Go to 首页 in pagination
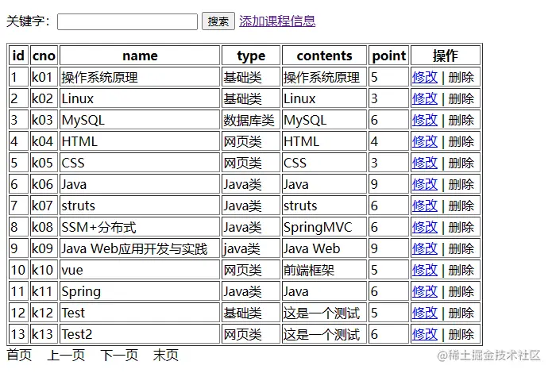The width and height of the screenshot is (552, 373). [19, 355]
